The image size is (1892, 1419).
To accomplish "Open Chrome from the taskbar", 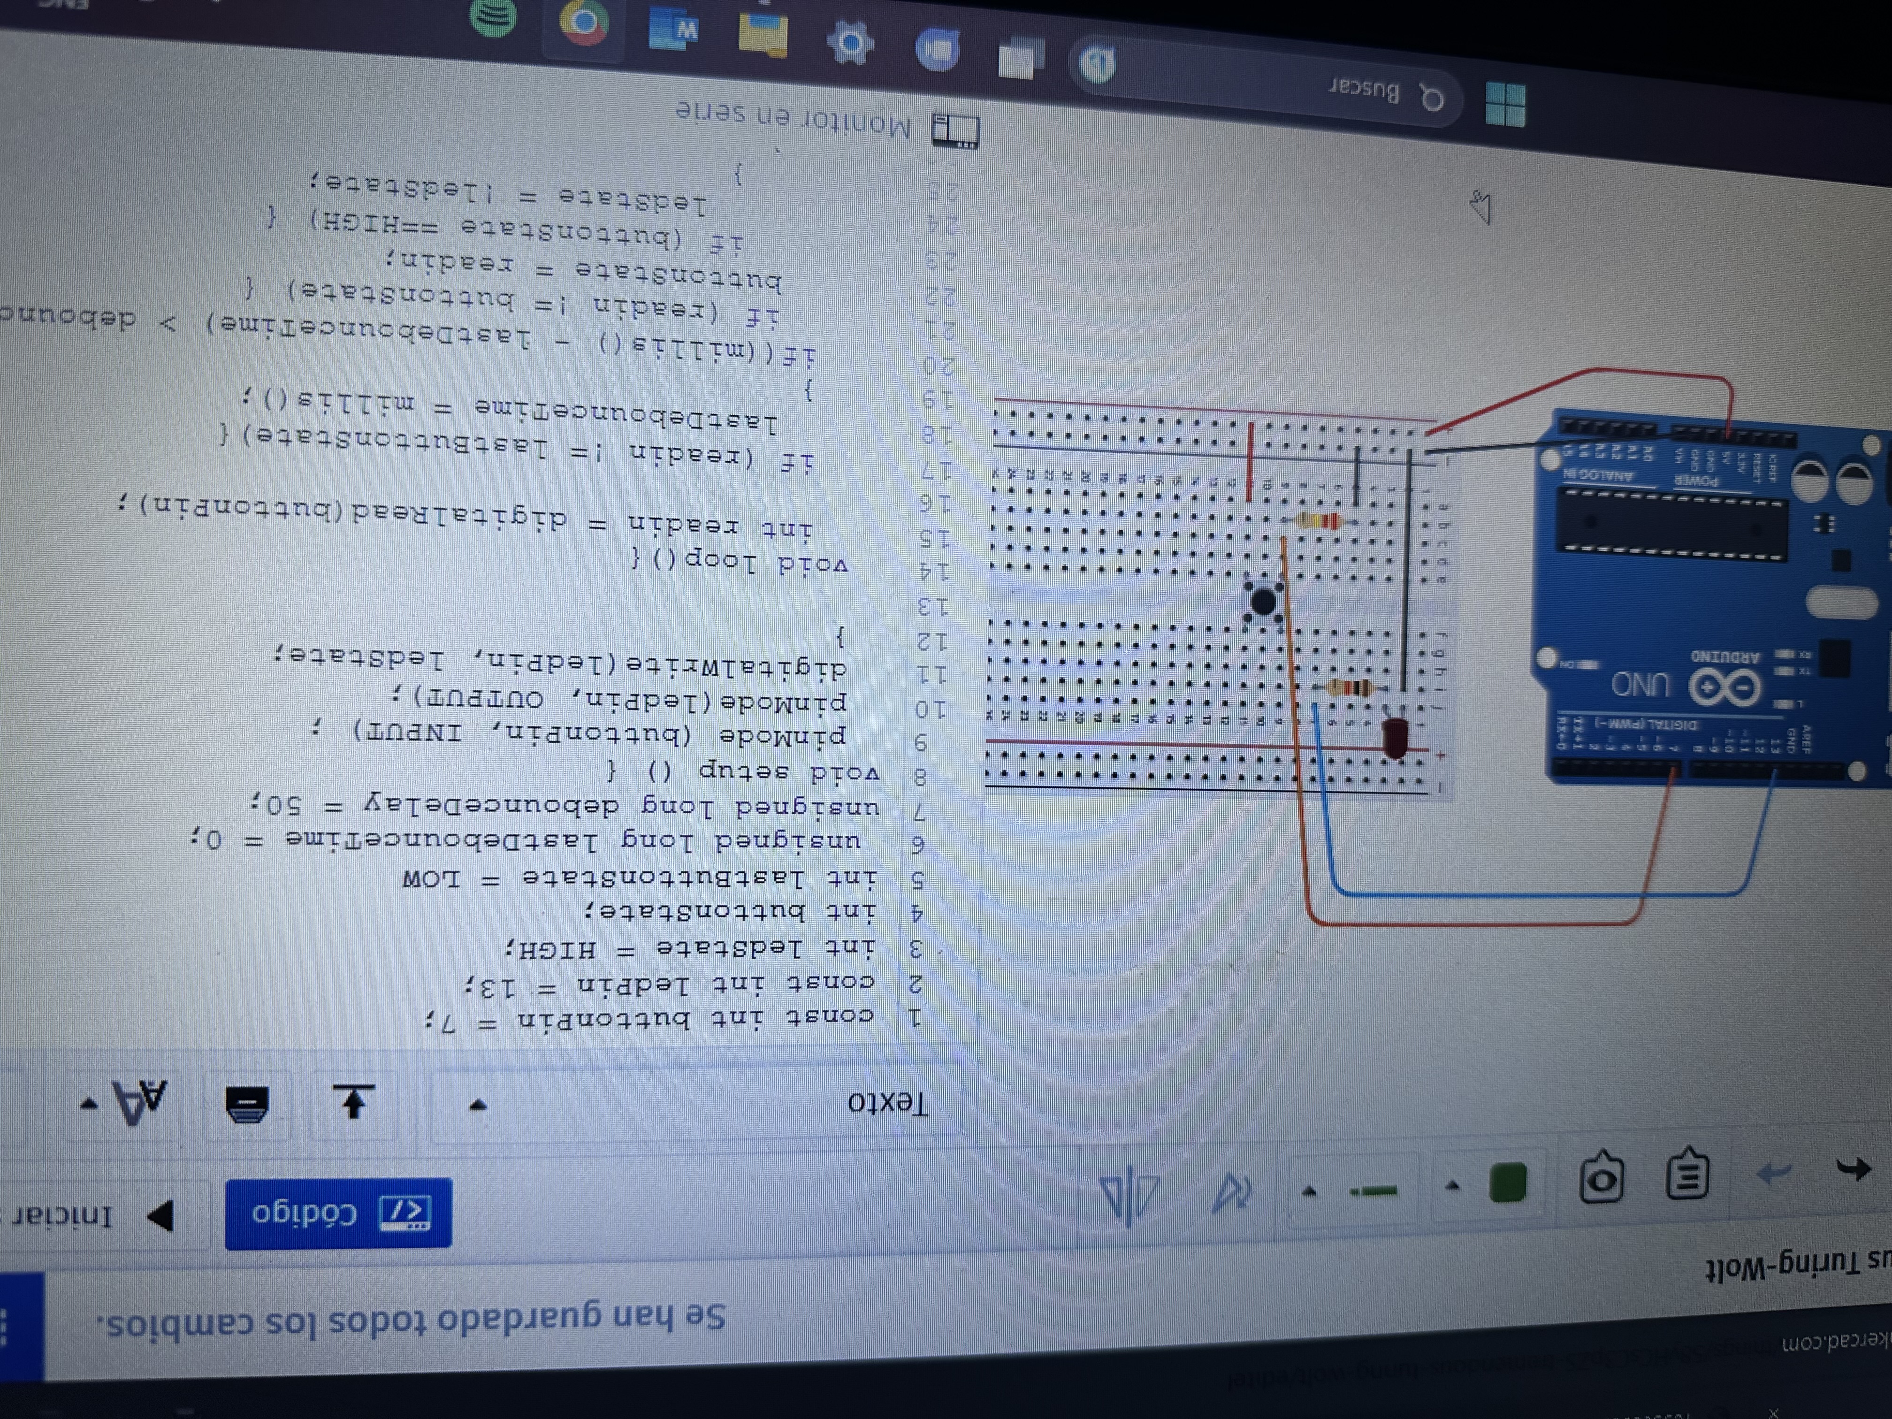I will tap(584, 23).
